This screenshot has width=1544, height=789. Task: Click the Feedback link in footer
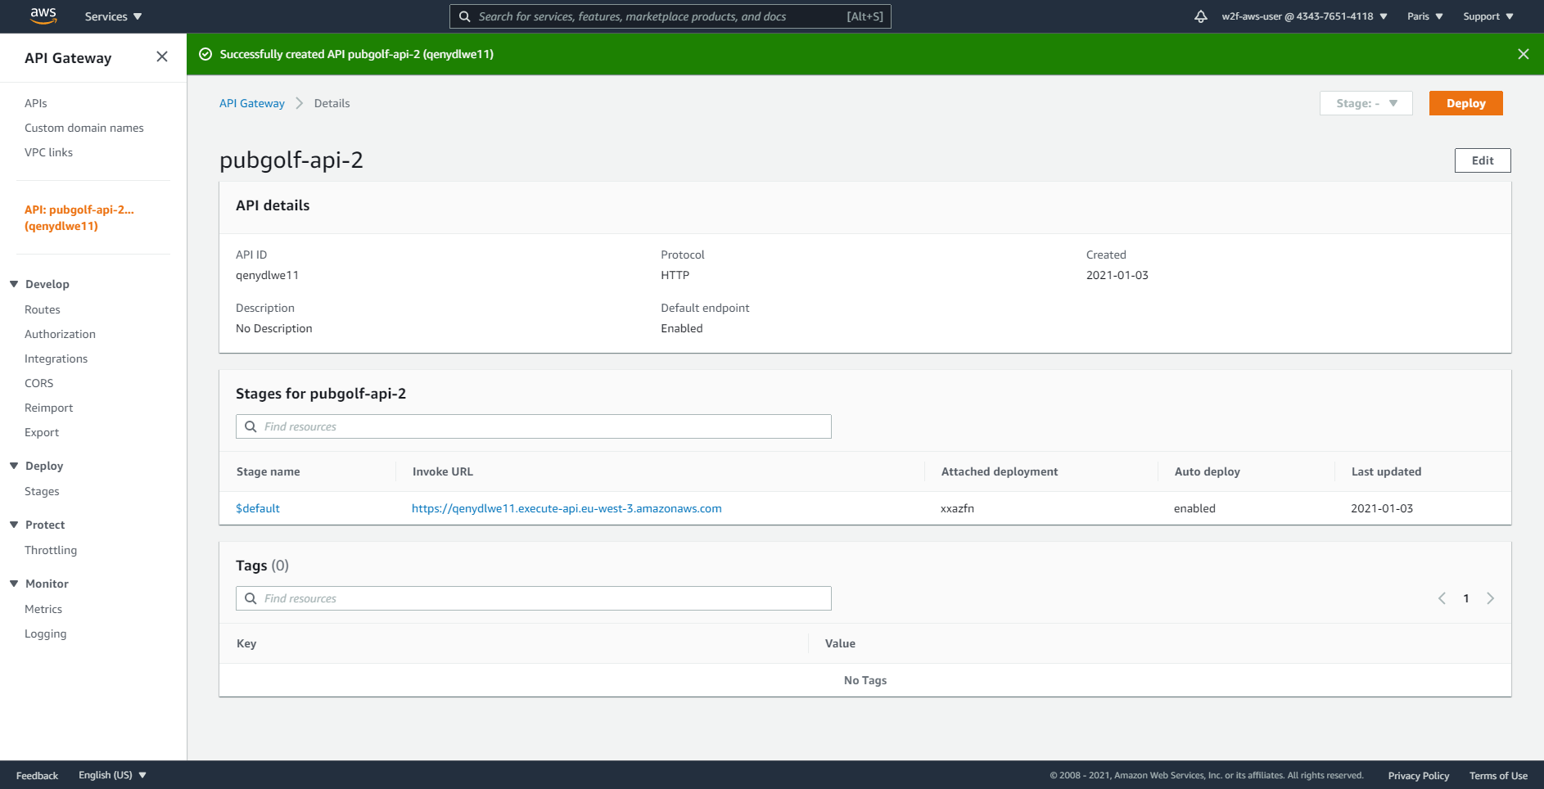click(x=37, y=775)
